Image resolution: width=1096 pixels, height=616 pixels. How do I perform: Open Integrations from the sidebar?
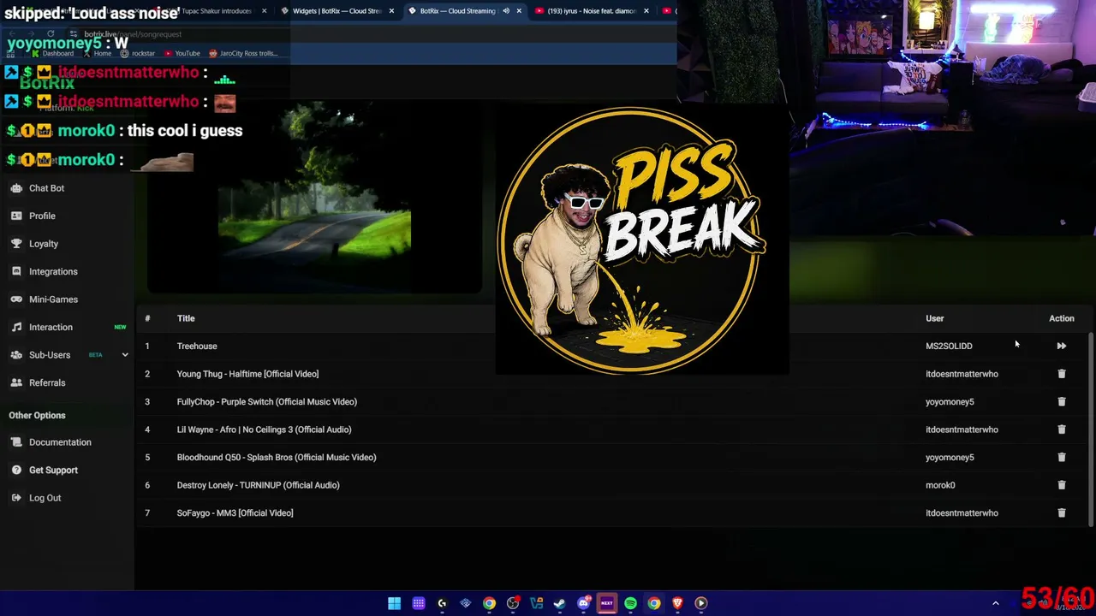coord(53,271)
